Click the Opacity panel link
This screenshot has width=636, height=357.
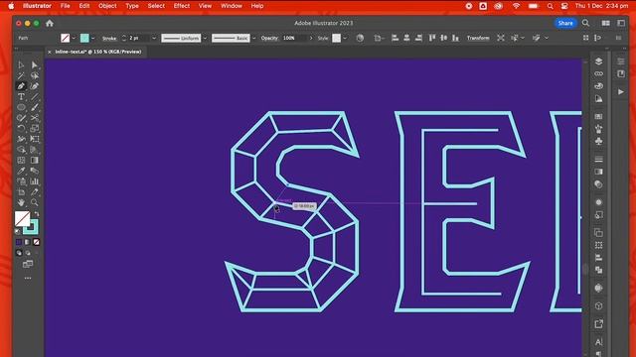(x=269, y=38)
